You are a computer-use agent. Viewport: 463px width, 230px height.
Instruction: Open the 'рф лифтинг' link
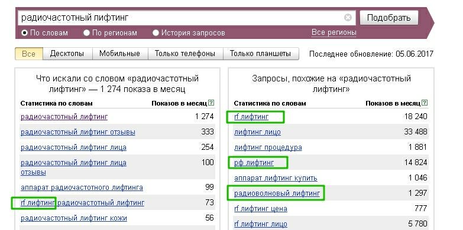[x=254, y=163]
